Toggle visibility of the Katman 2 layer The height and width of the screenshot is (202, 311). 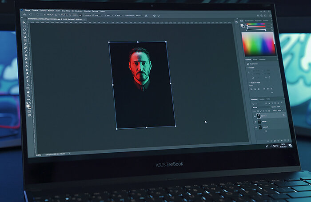click(x=255, y=116)
